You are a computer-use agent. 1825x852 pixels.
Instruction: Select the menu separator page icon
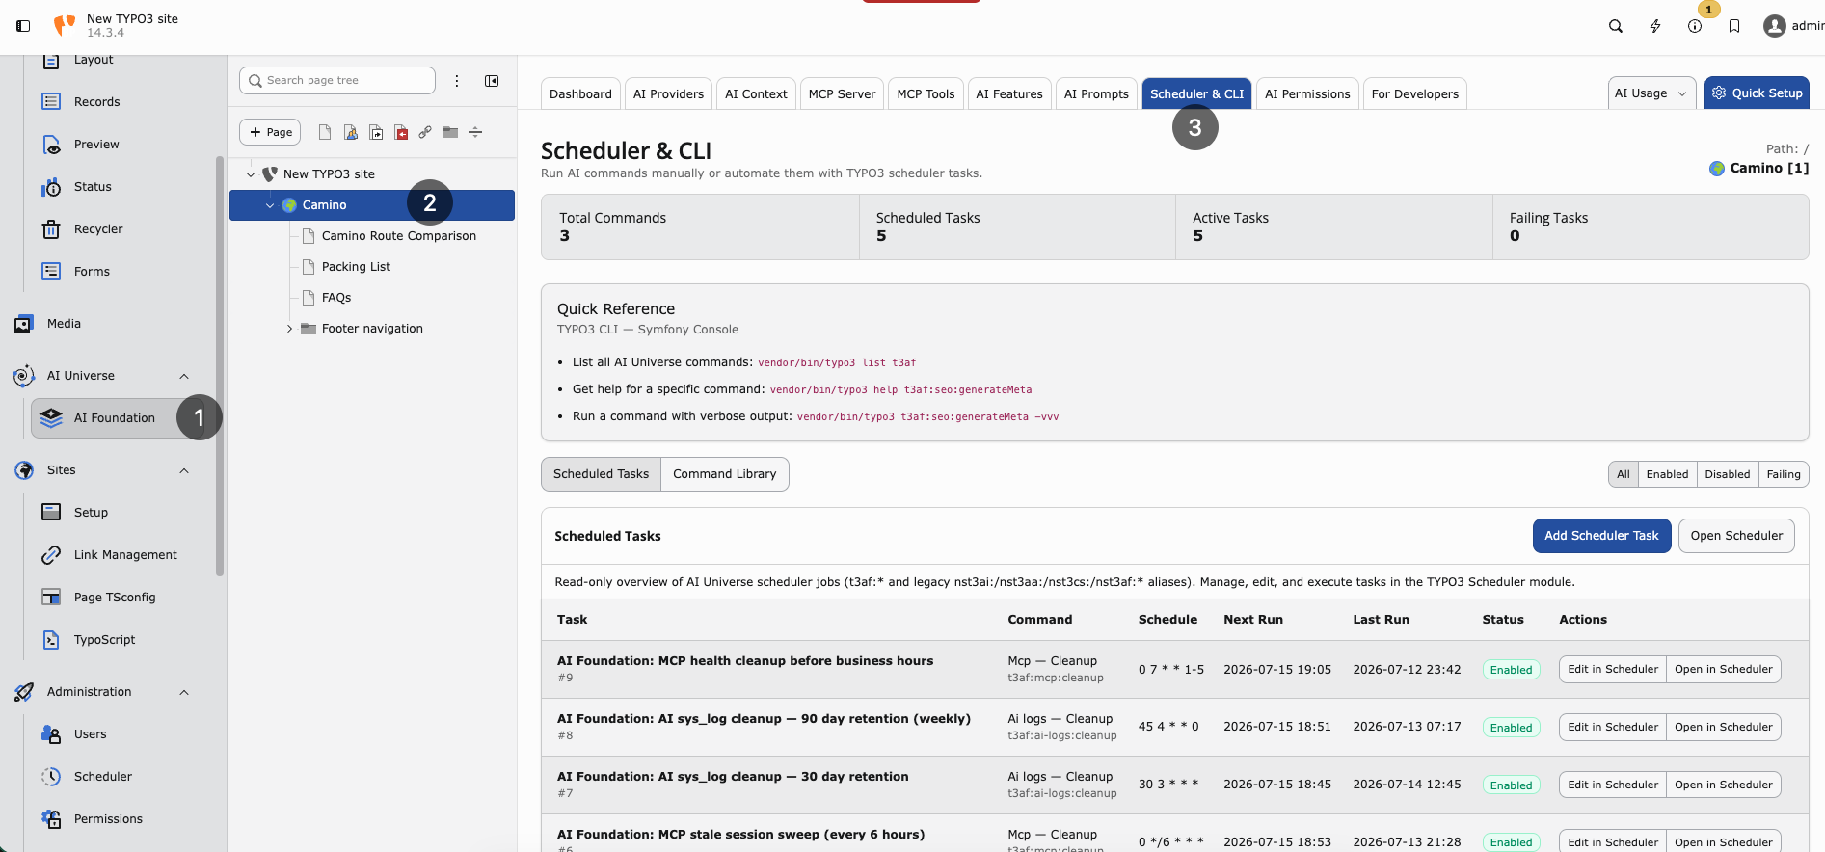(x=475, y=132)
